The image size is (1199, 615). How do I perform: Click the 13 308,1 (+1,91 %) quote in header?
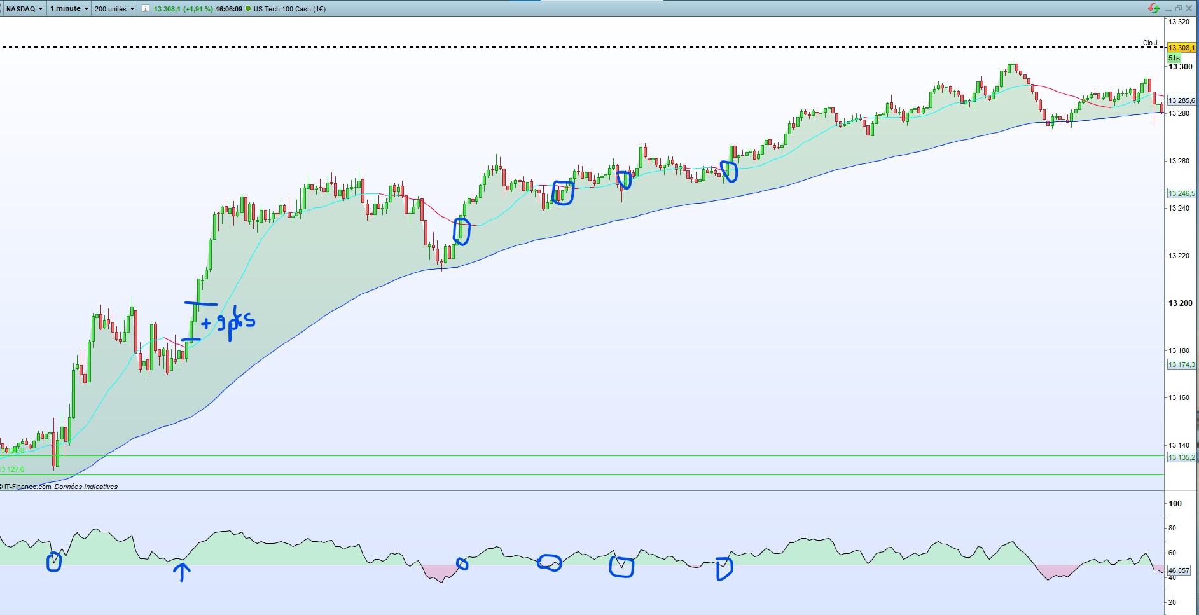[x=183, y=9]
